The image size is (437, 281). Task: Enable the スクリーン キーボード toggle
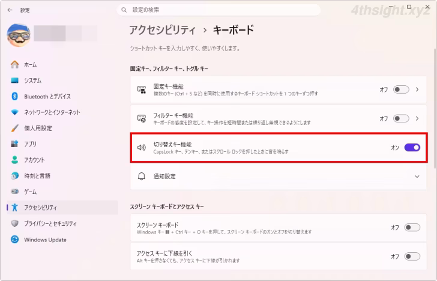coord(412,228)
